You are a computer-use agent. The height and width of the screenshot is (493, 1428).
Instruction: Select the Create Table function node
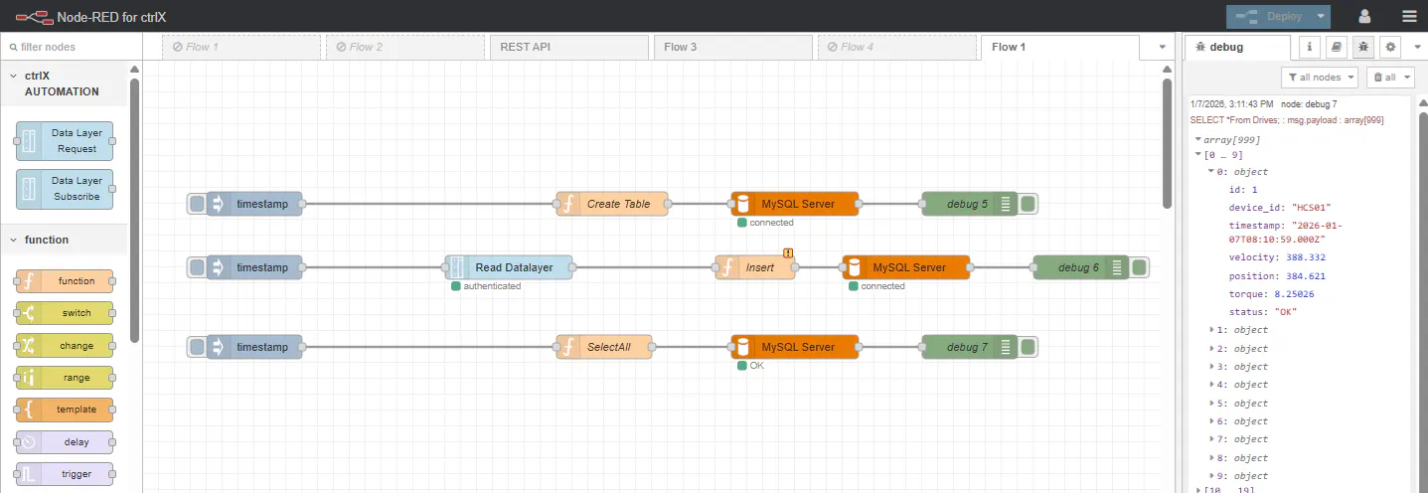click(612, 204)
